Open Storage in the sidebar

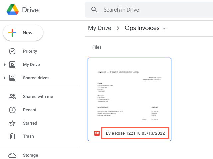pos(30,155)
